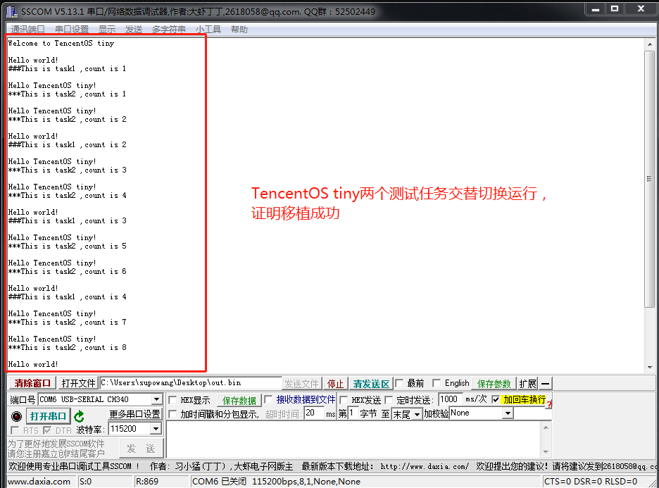Open the 小工具 menu

pos(208,30)
